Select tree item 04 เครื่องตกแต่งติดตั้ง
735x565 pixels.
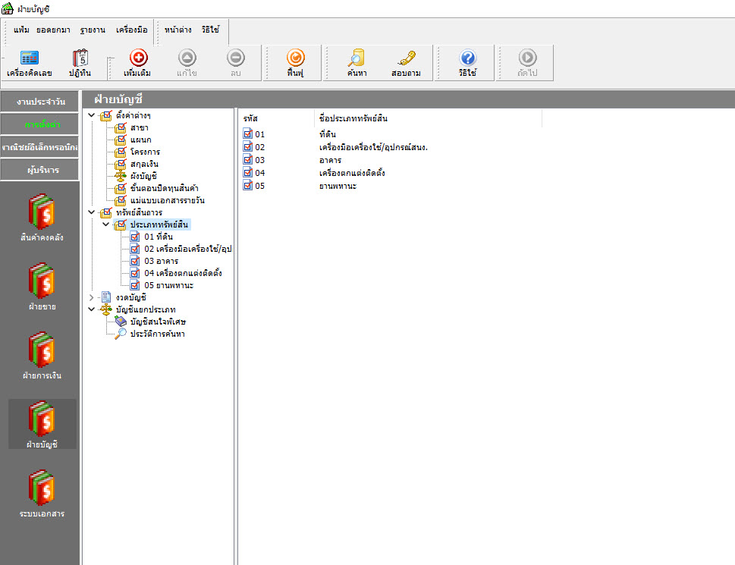pos(183,273)
